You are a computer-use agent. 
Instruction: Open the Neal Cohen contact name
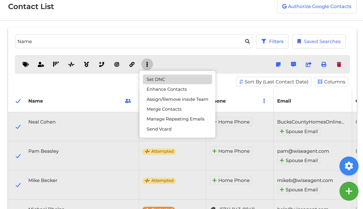42,122
